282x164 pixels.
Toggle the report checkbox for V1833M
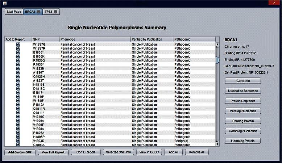tap(18, 68)
